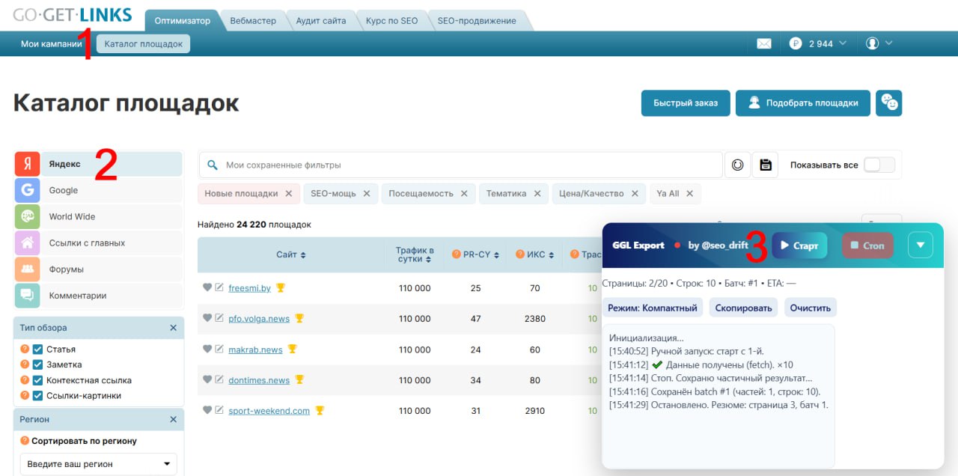The image size is (958, 476).
Task: Switch to the Вебмастер tab
Action: point(253,21)
